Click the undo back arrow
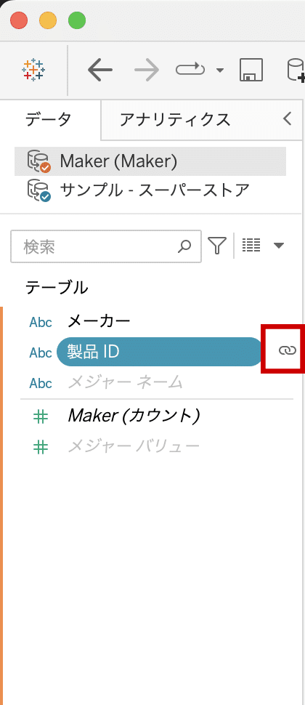This screenshot has height=705, width=305. 100,70
